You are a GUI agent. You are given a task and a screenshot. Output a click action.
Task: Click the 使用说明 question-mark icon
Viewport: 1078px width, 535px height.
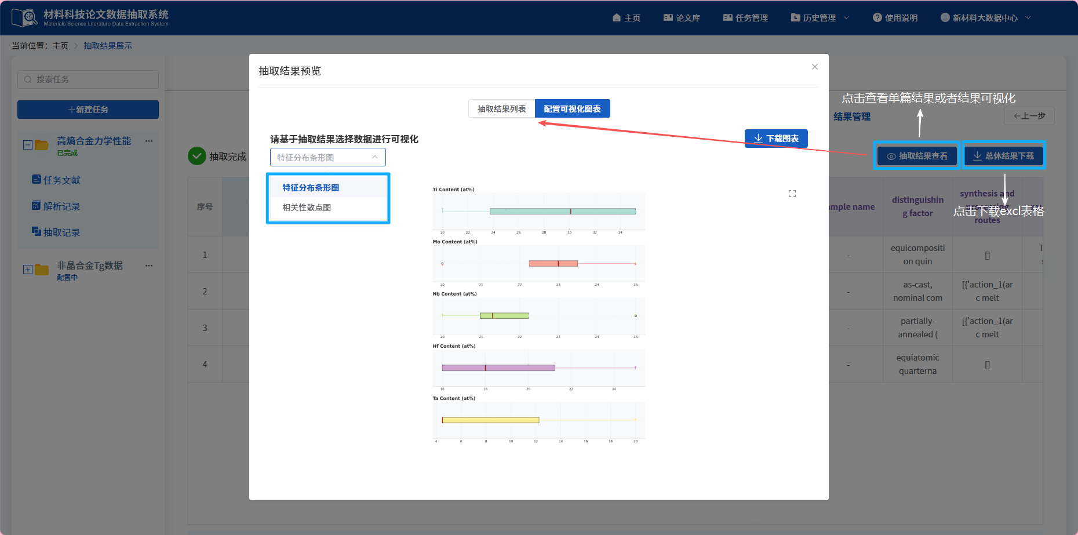tap(877, 17)
